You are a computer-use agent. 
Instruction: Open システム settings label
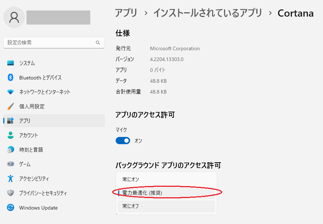pyautogui.click(x=27, y=63)
